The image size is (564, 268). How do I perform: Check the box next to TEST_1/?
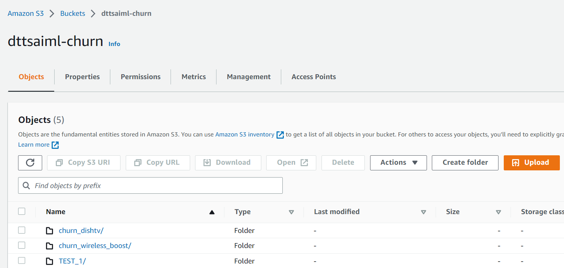[21, 260]
